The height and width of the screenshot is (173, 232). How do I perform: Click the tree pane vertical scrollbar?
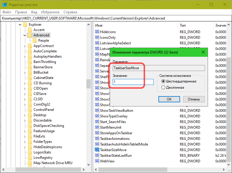[x=88, y=84]
